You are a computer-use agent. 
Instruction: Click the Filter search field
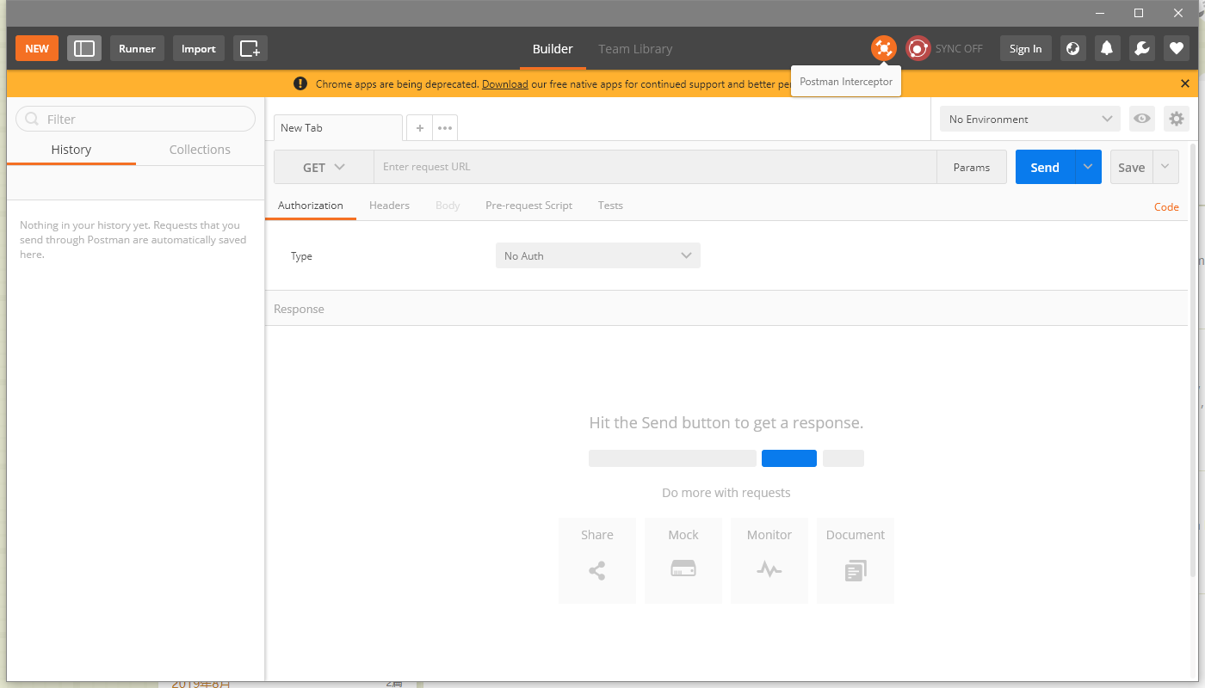(x=135, y=119)
